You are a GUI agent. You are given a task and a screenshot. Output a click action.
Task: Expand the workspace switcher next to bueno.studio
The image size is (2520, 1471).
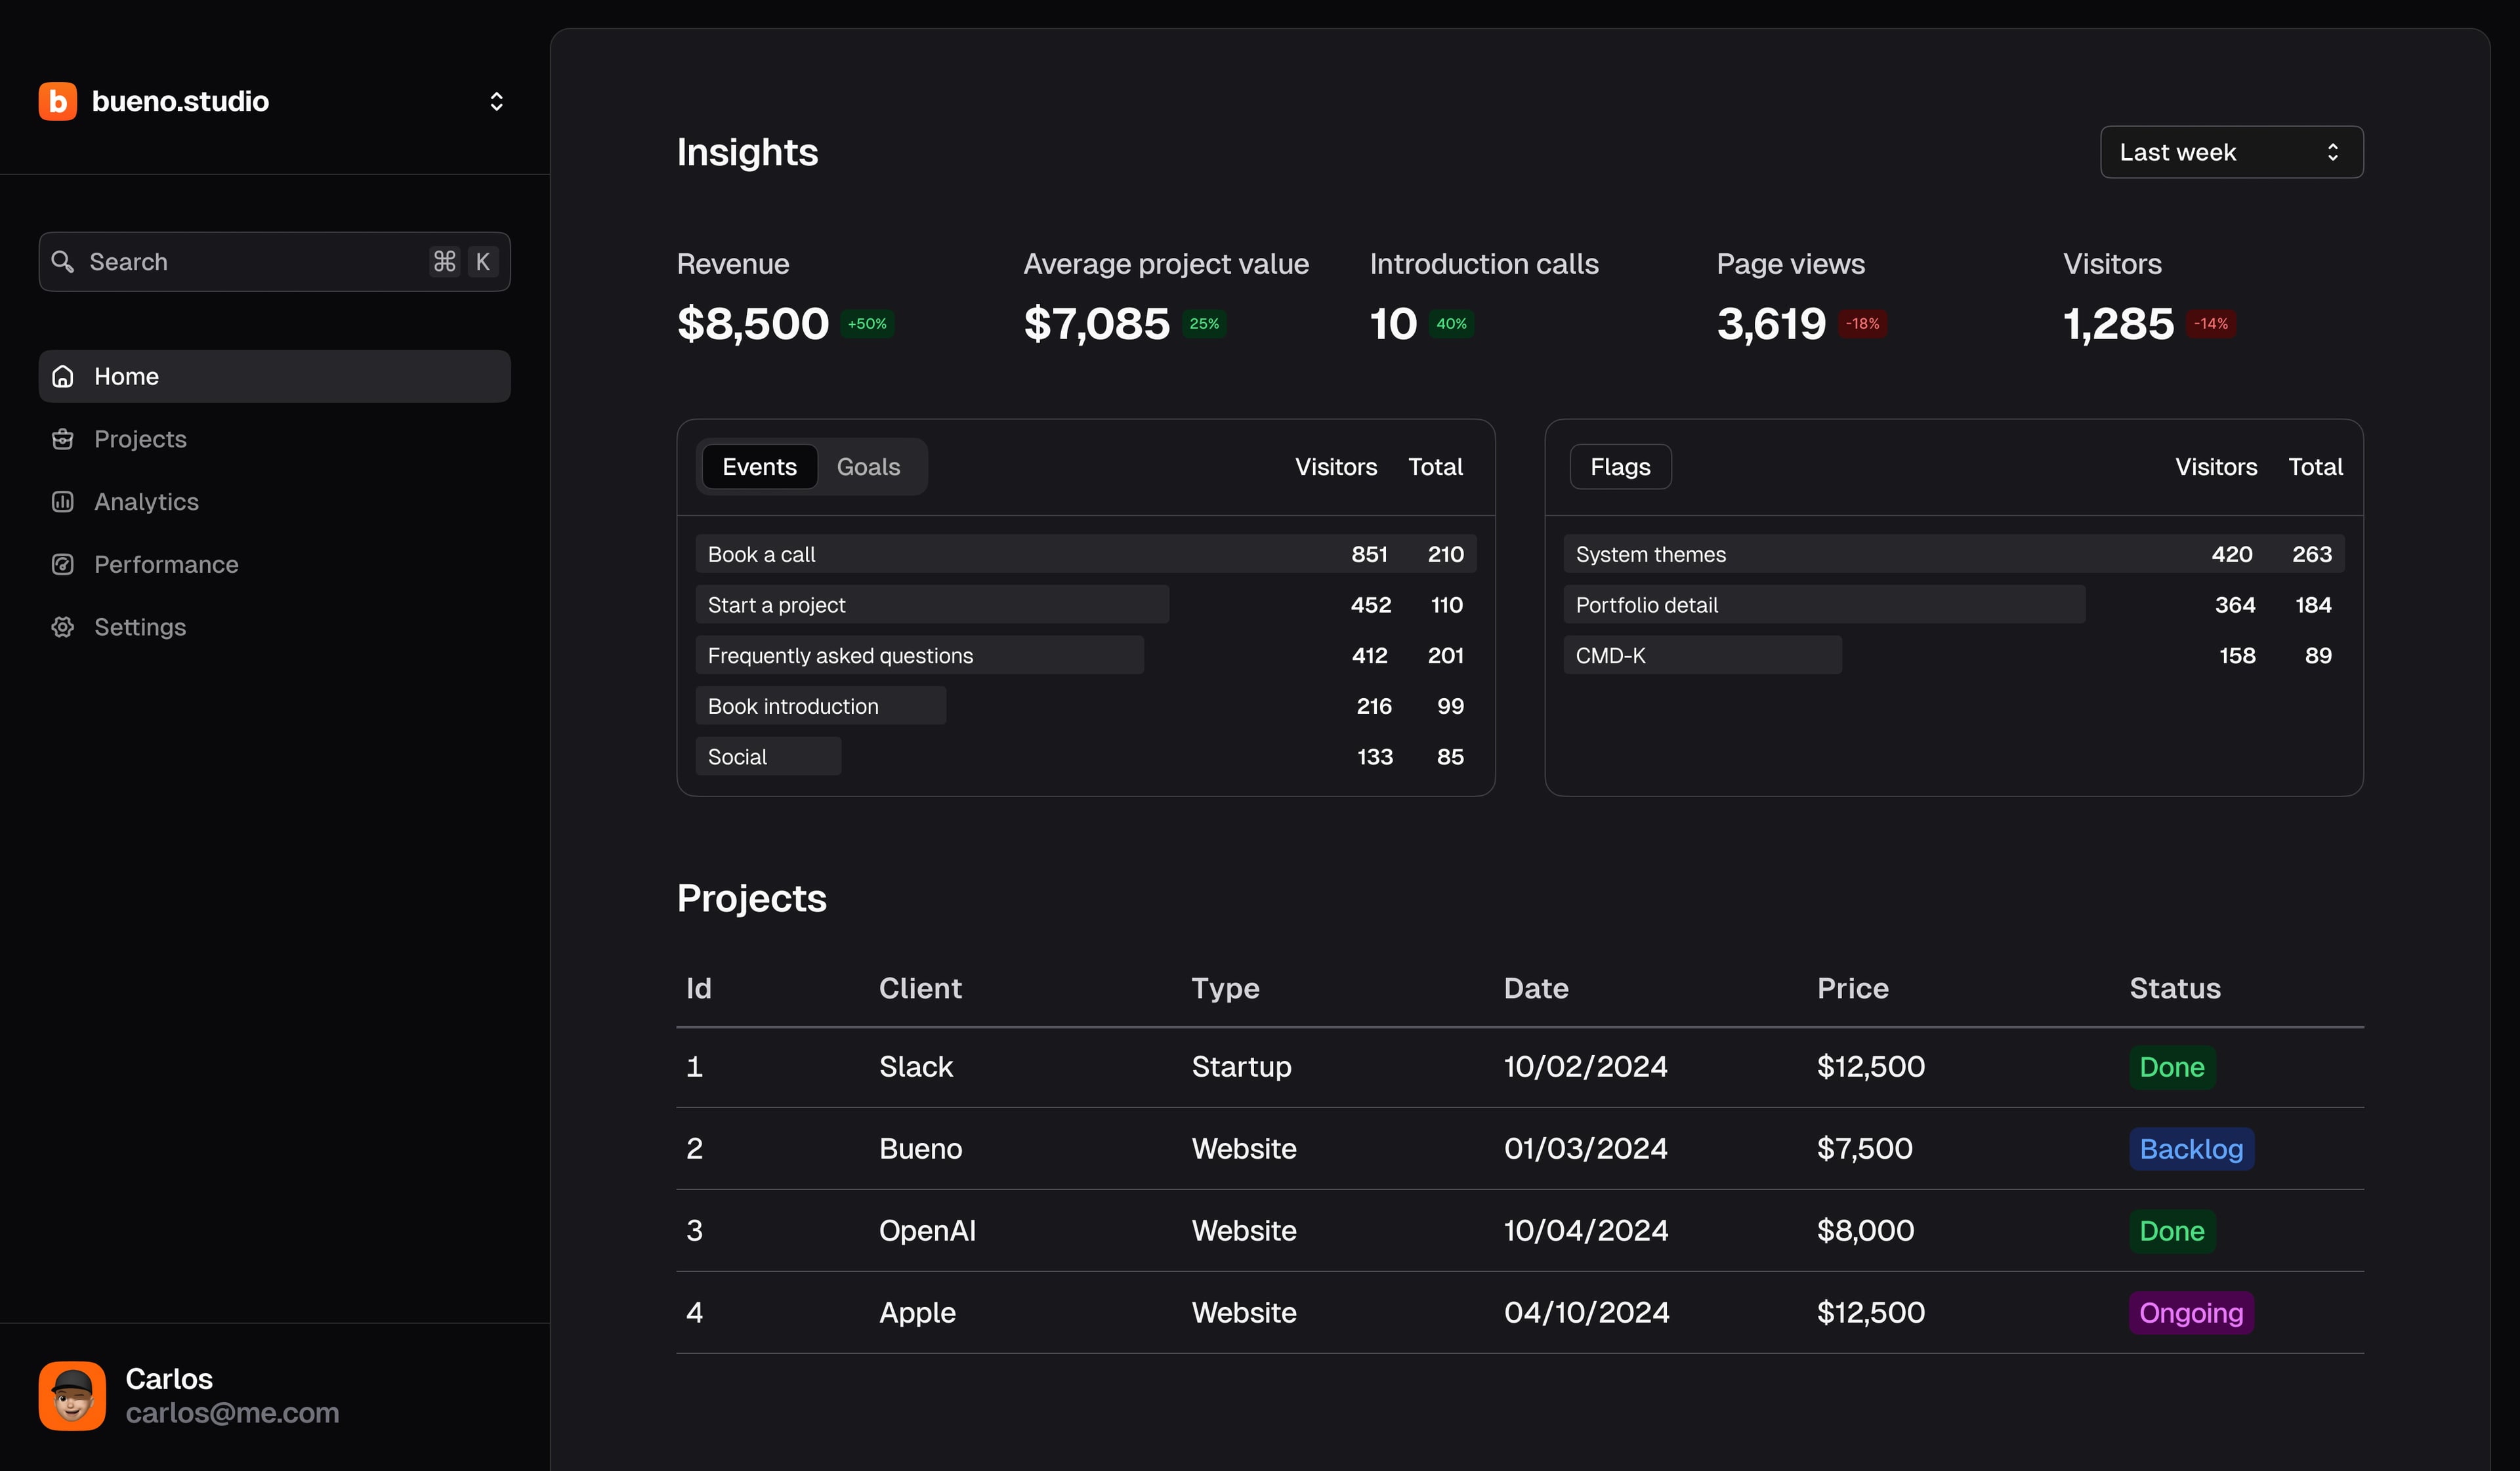click(x=497, y=101)
